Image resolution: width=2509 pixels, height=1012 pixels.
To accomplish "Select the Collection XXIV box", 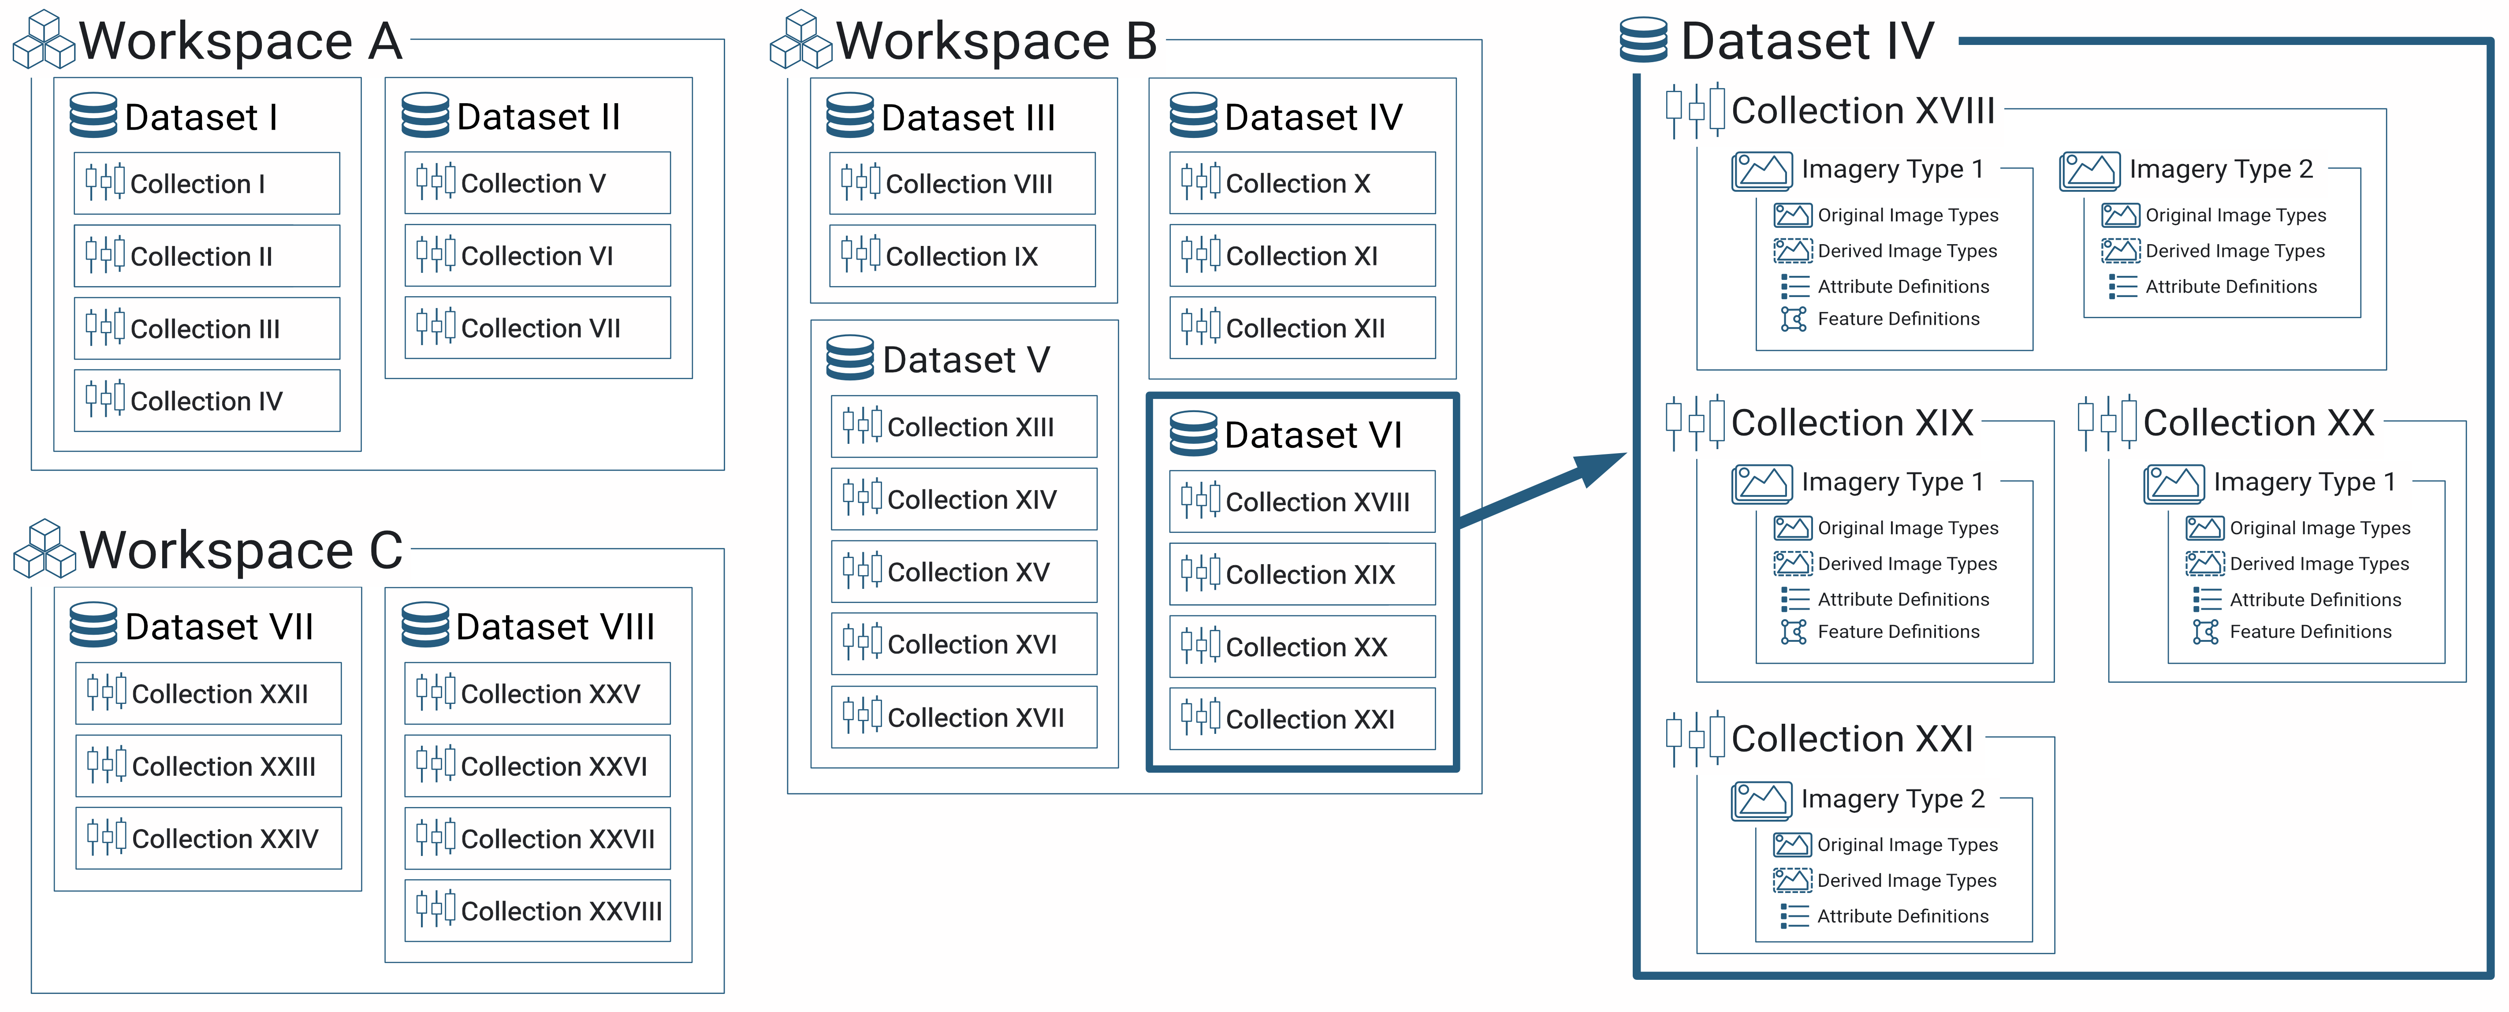I will point(208,837).
